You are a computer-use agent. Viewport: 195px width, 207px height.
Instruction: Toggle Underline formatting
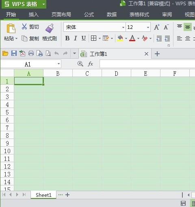coord(84,38)
